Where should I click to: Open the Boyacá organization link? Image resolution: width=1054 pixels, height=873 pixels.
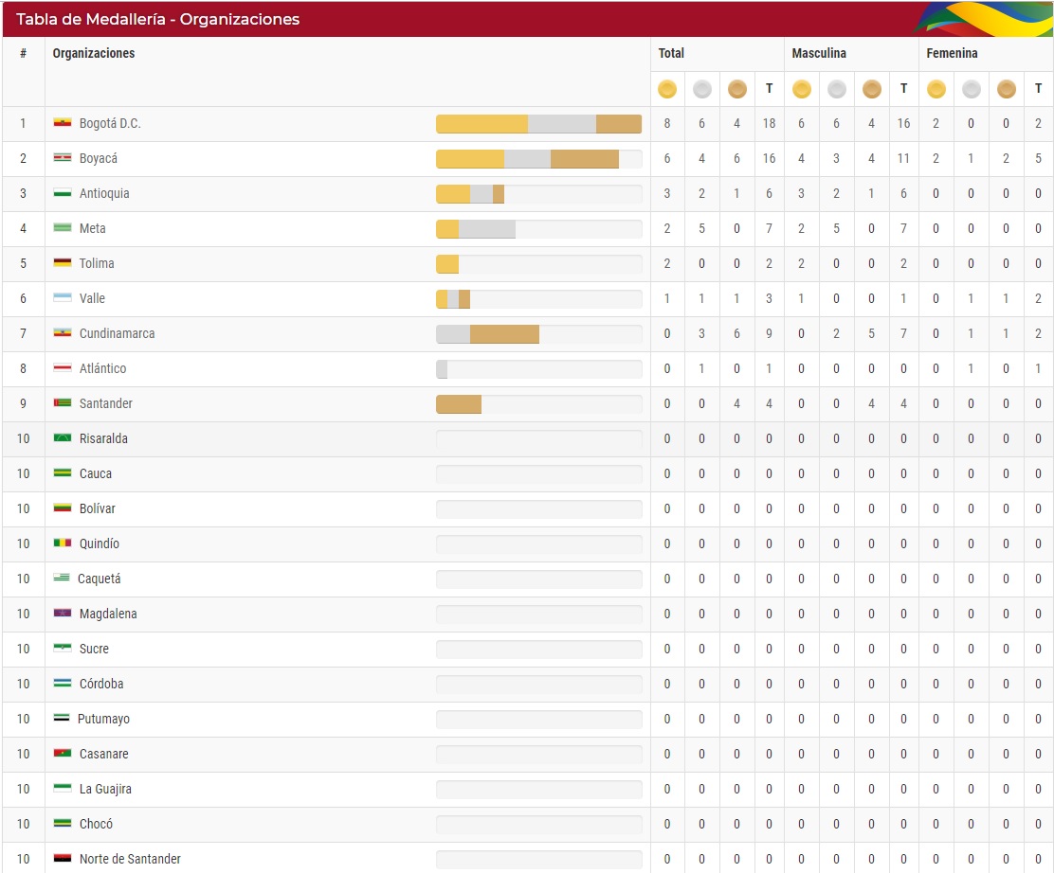click(99, 158)
